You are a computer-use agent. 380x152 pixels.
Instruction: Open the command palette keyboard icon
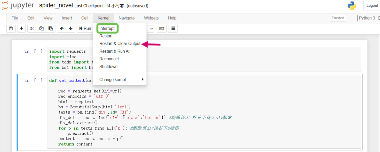click(162, 29)
